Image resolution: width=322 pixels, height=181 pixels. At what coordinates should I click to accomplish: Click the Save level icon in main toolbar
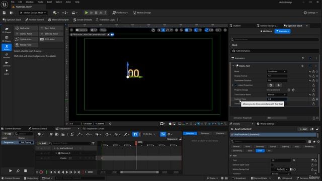coord(4,13)
